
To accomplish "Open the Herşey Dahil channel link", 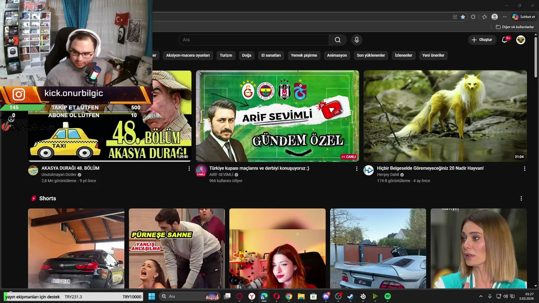I will pos(388,175).
